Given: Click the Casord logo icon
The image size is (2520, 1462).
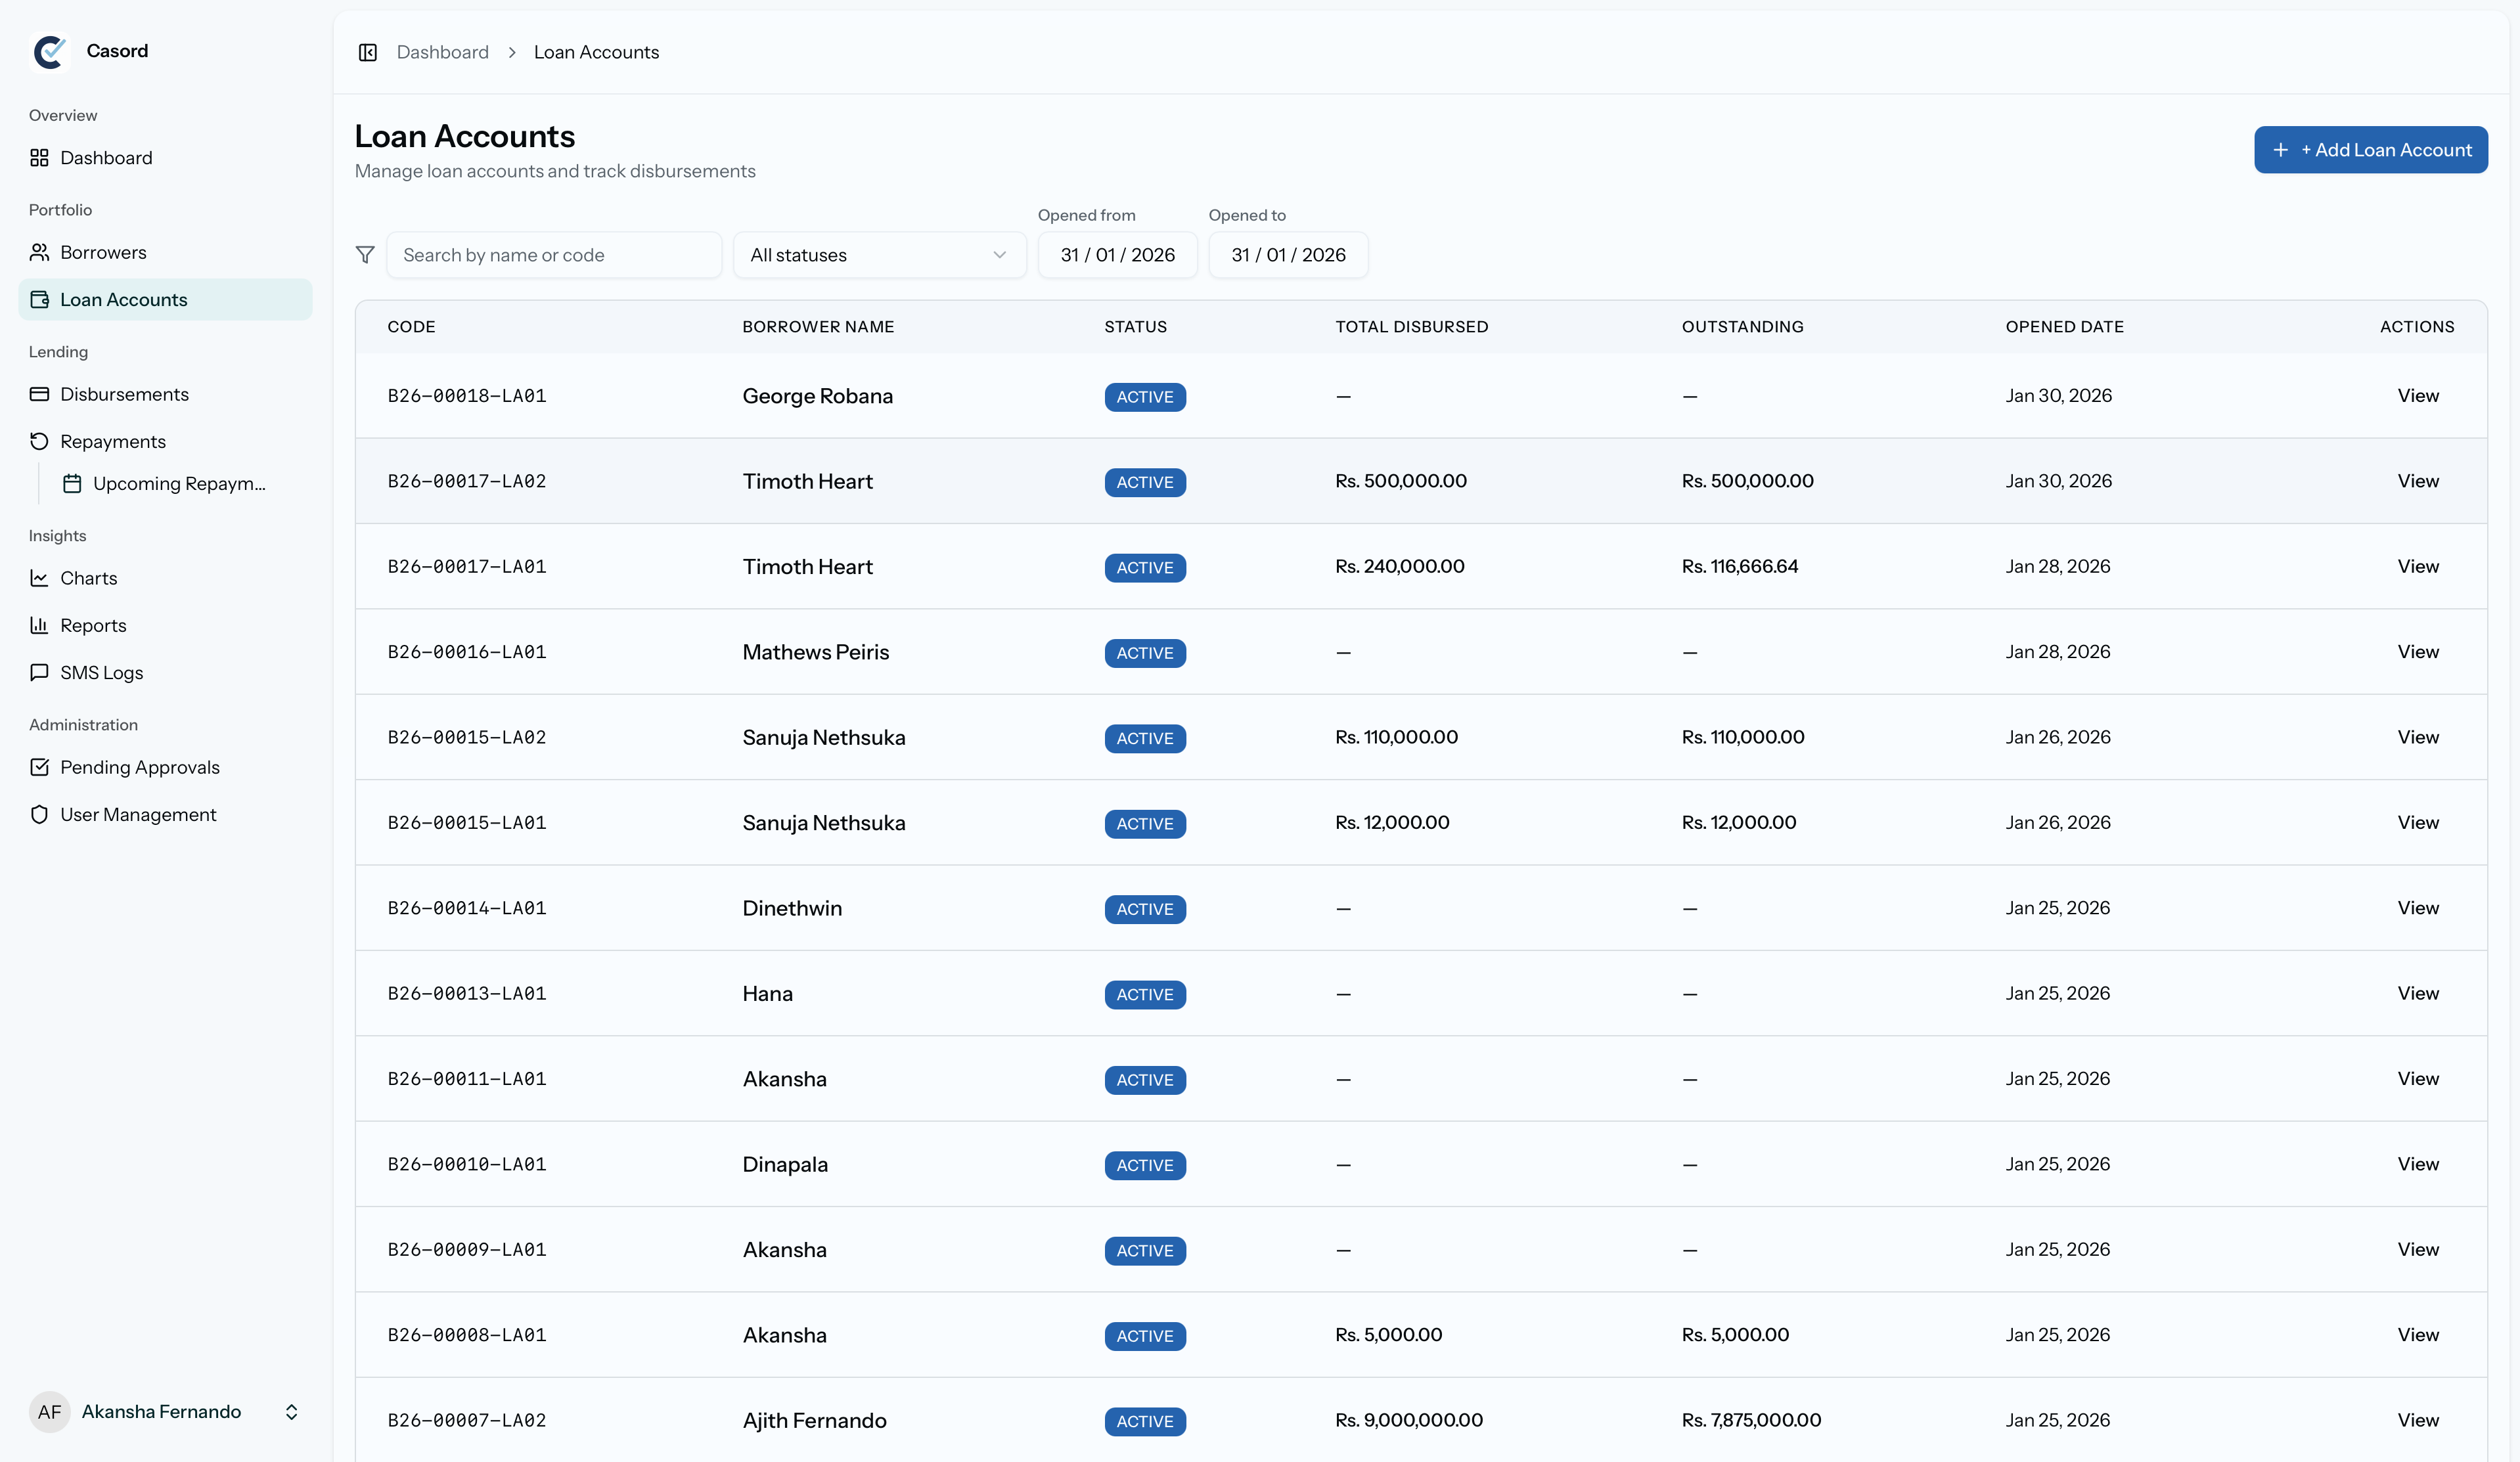Looking at the screenshot, I should (x=50, y=52).
